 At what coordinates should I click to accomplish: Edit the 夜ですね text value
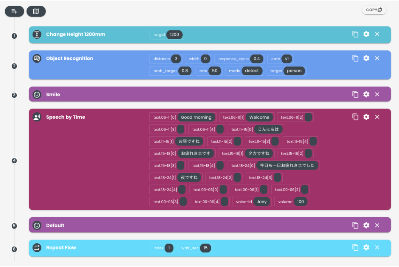[x=189, y=178]
